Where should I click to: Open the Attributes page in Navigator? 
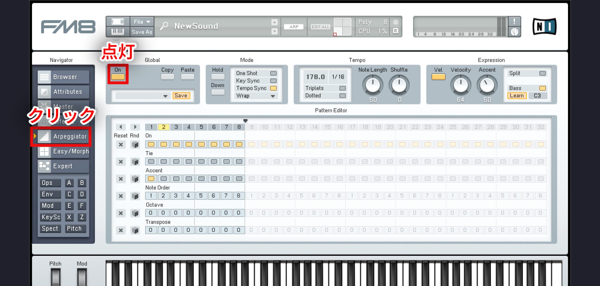(x=63, y=92)
